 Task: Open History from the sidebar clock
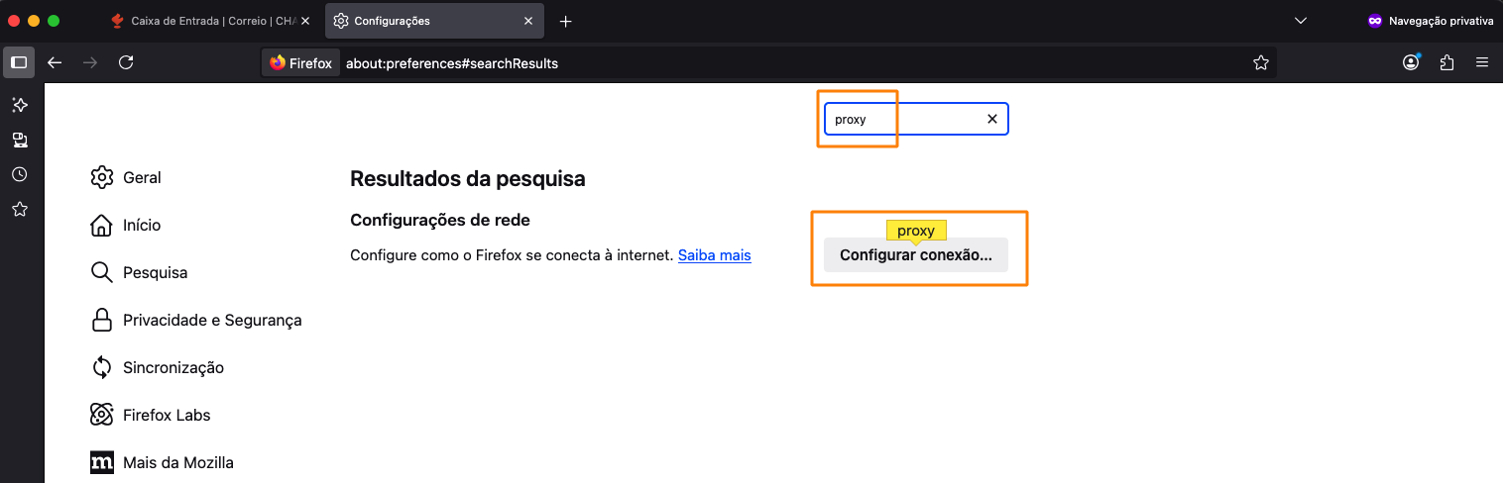[19, 174]
